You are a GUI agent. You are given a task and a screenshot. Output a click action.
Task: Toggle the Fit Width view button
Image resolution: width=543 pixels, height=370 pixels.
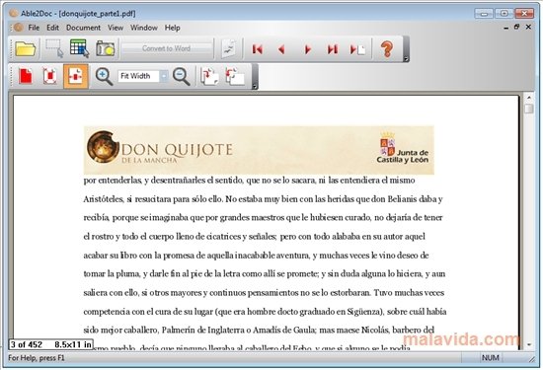pos(75,76)
